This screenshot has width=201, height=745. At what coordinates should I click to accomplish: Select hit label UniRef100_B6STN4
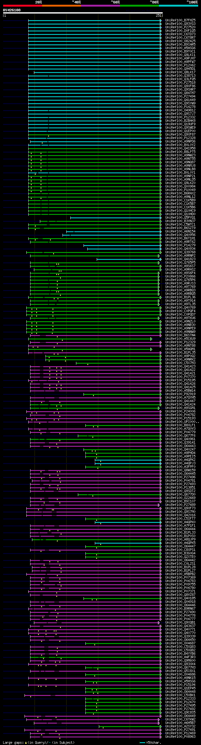(180, 335)
